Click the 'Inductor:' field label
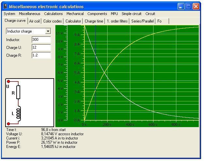The width and height of the screenshot is (204, 161). point(13,40)
